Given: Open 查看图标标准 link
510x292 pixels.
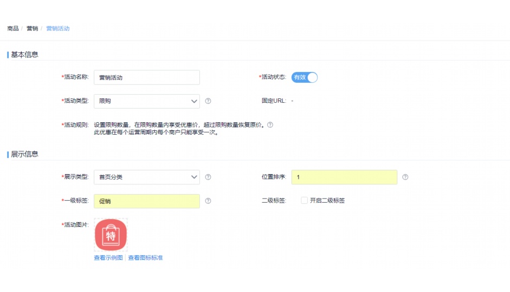Looking at the screenshot, I should 145,258.
